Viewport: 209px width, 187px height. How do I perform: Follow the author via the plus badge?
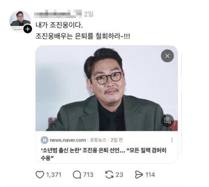click(28, 29)
